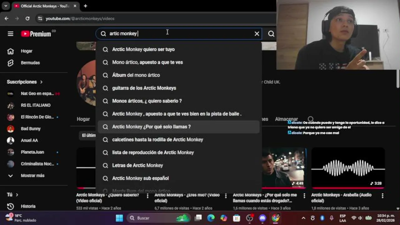400x225 pixels.
Task: Switch to the channel's Almacenar tab
Action: pos(286,119)
